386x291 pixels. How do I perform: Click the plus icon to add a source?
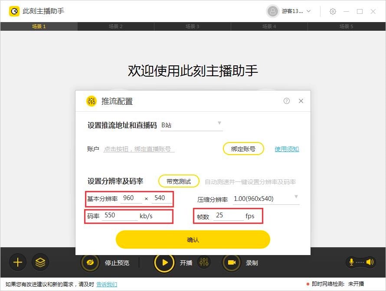coord(17,262)
